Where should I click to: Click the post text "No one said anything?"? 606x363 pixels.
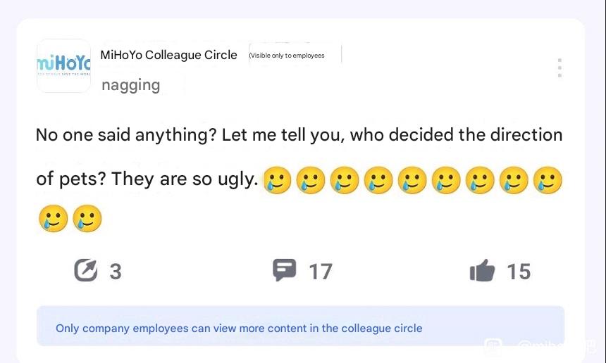pos(126,134)
